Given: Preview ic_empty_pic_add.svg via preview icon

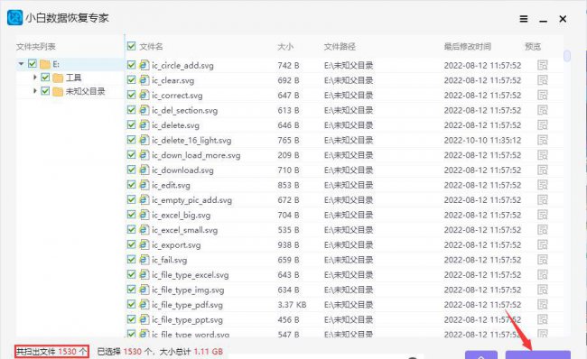Looking at the screenshot, I should (543, 199).
